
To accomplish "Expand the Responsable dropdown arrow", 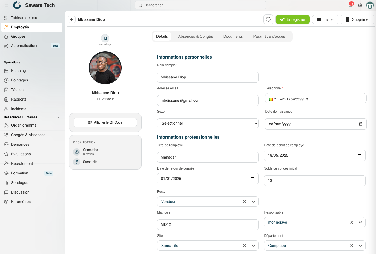I will coord(360,222).
